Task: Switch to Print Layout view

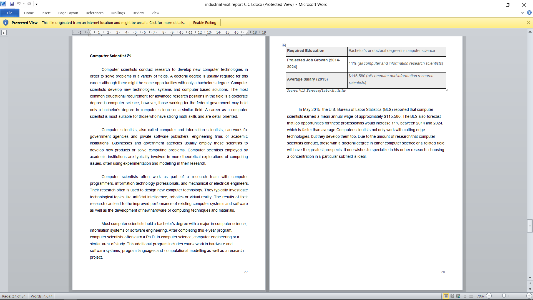Action: point(446,296)
